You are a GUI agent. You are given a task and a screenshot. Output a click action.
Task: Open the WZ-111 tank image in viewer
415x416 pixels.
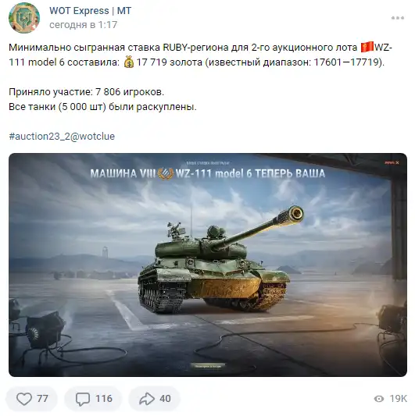tap(208, 265)
